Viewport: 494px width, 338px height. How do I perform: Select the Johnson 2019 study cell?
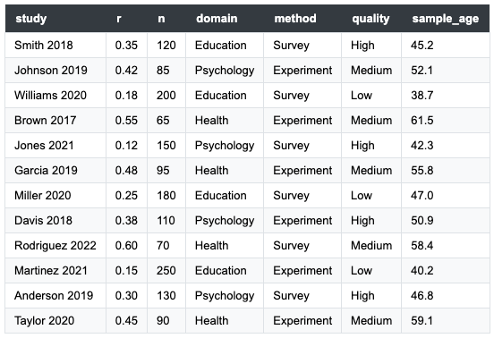[55, 70]
